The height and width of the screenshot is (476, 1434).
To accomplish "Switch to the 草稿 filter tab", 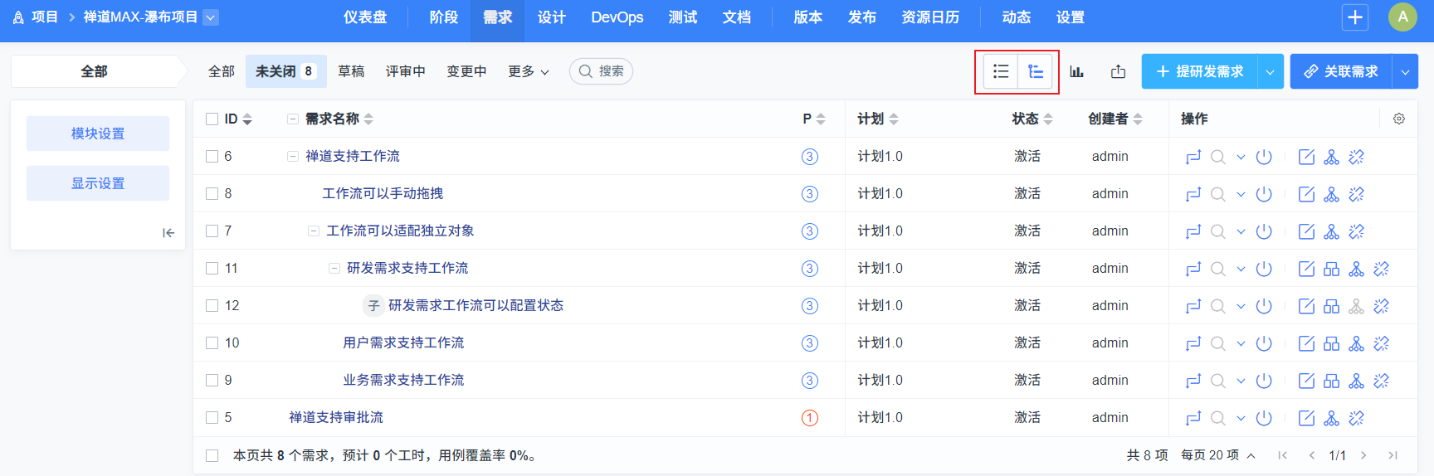I will point(351,71).
